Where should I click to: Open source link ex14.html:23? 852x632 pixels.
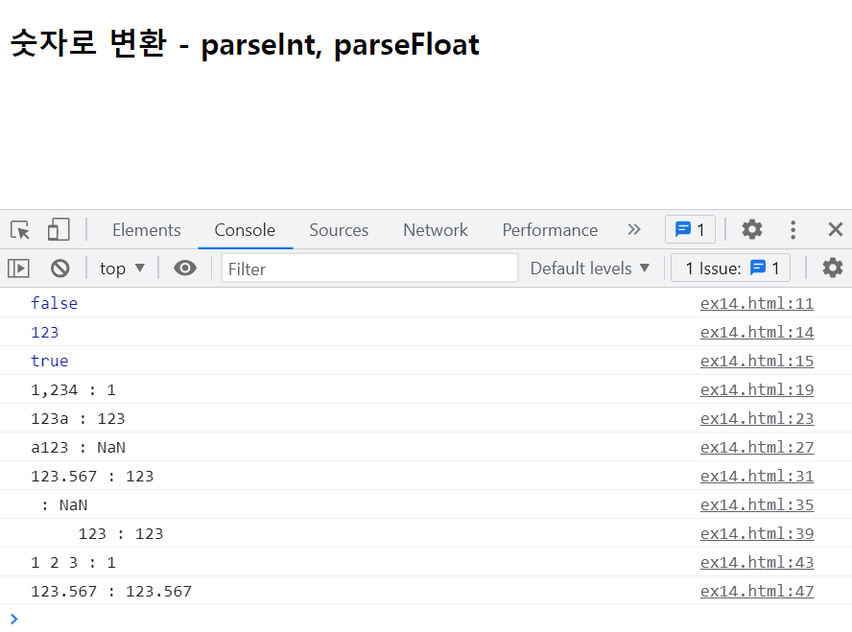[x=756, y=418]
